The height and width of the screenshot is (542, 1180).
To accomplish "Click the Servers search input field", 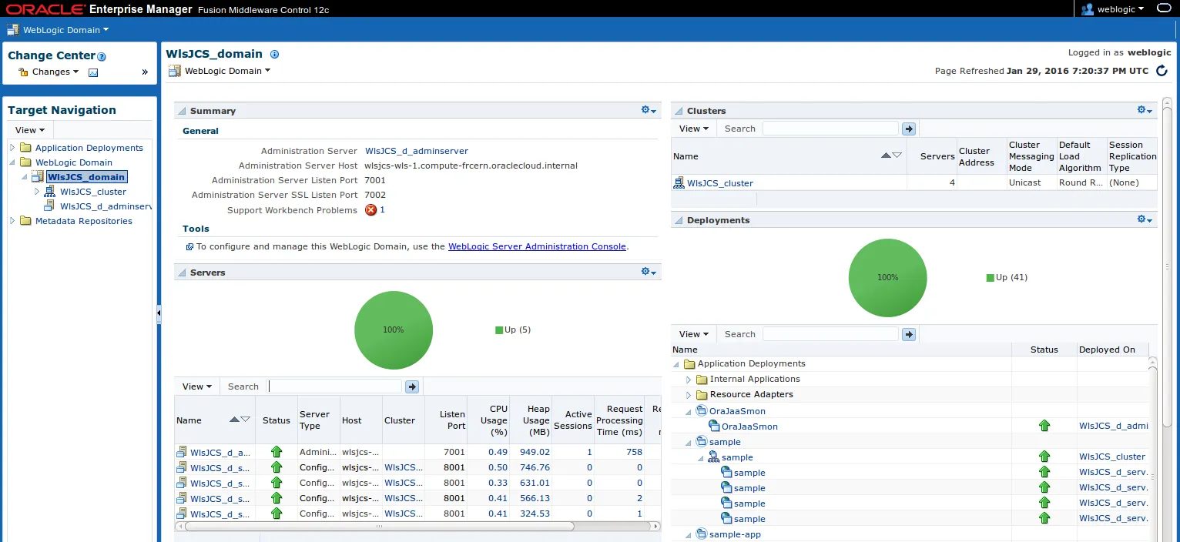I will (335, 386).
